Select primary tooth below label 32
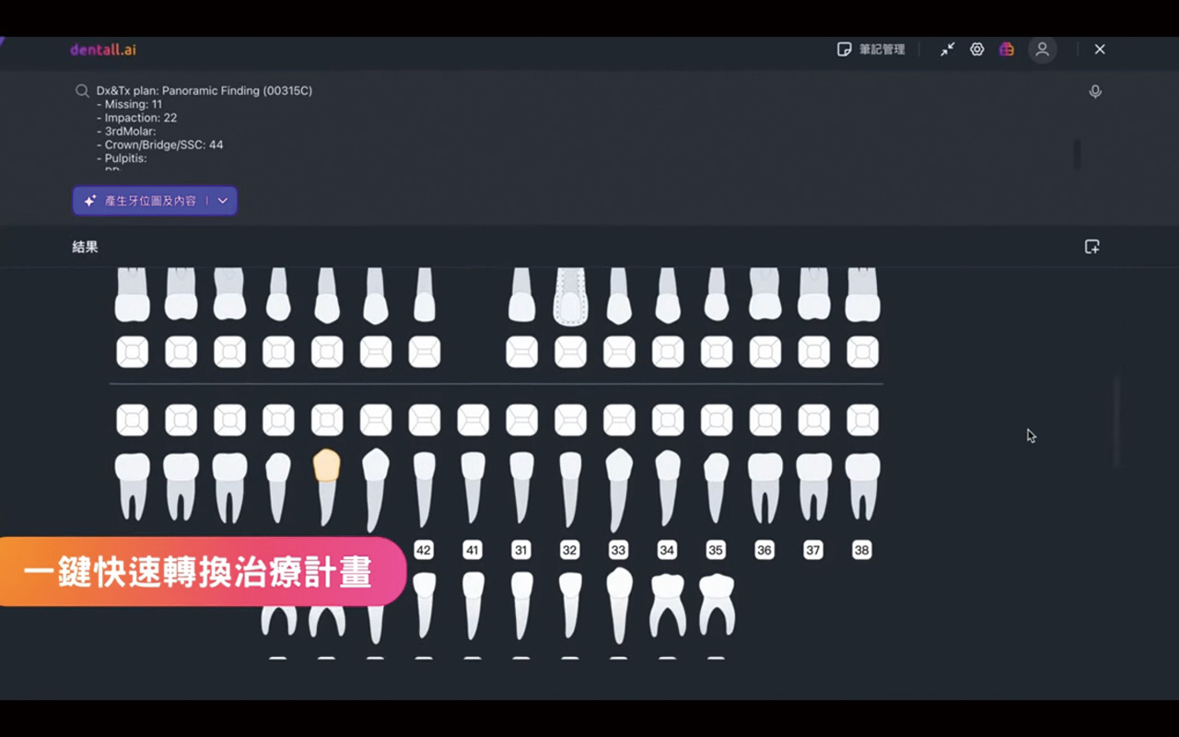The image size is (1179, 737). [x=570, y=605]
